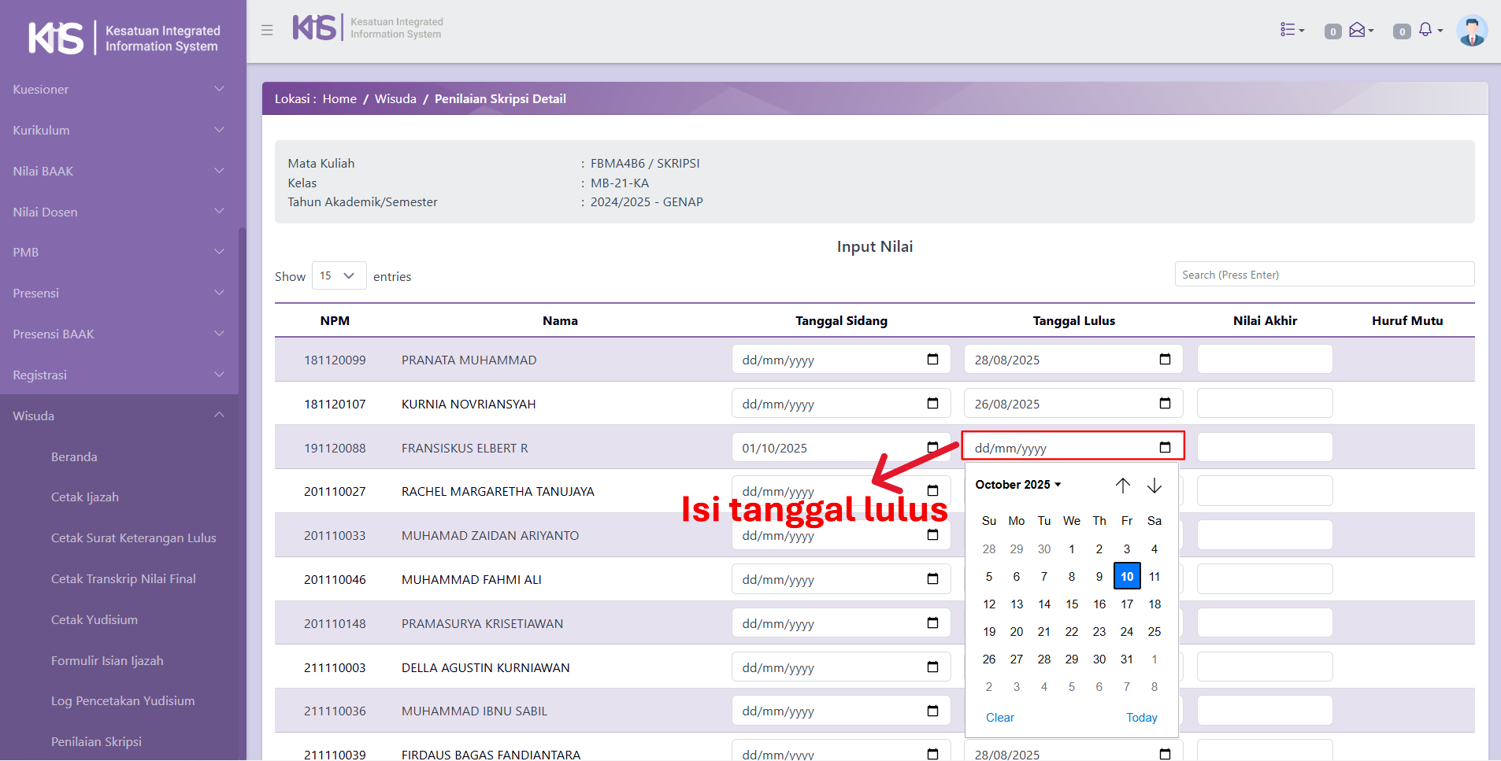Click next month down arrow in calendar
The height and width of the screenshot is (761, 1501).
[1154, 486]
